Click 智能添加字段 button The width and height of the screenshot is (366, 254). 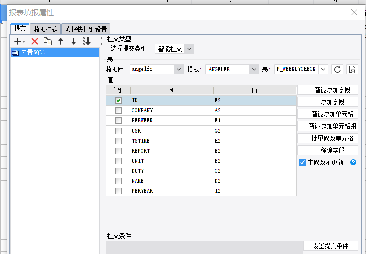point(328,90)
